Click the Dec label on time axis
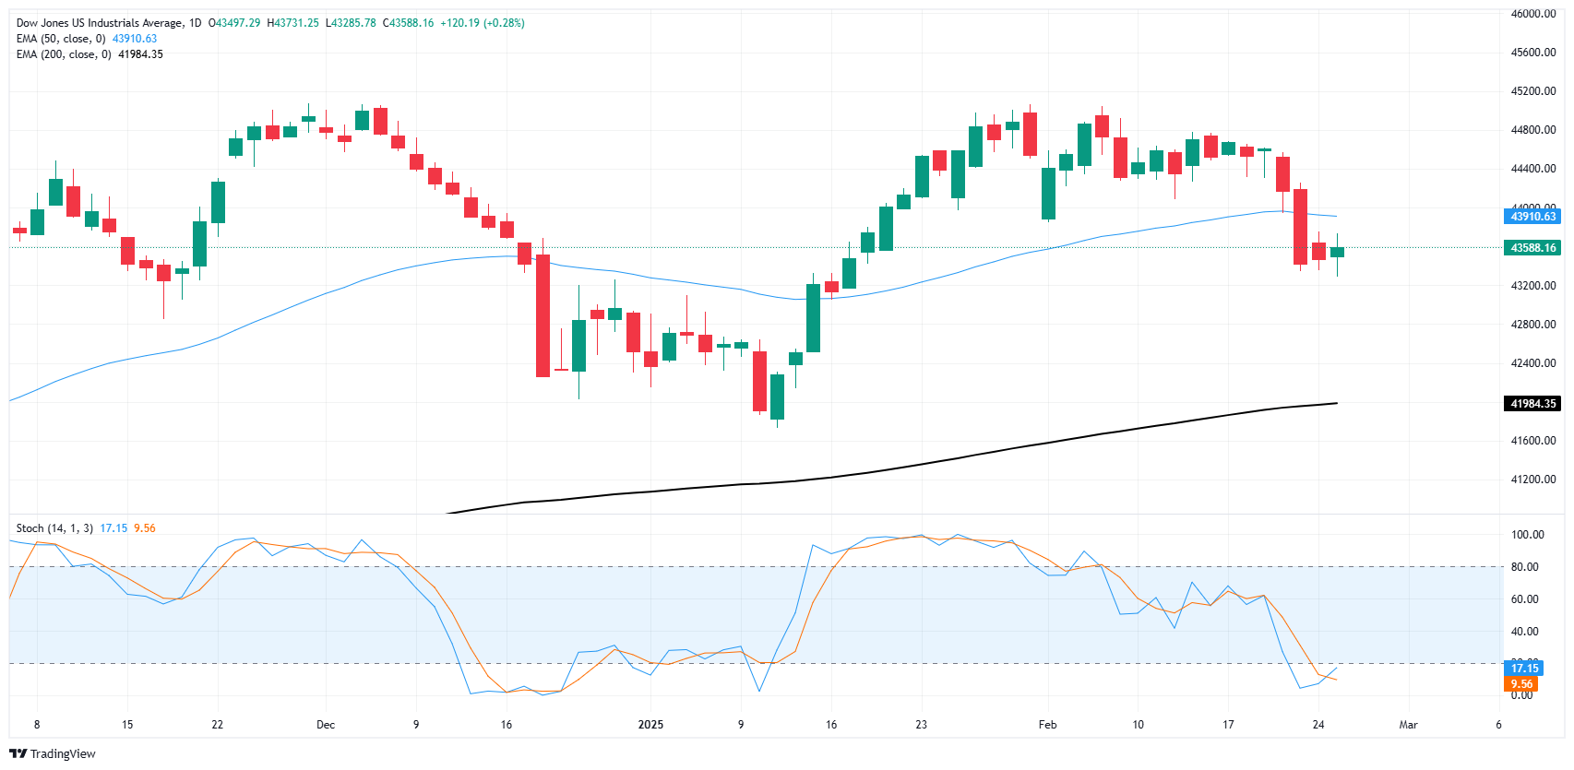The width and height of the screenshot is (1574, 770). click(326, 725)
